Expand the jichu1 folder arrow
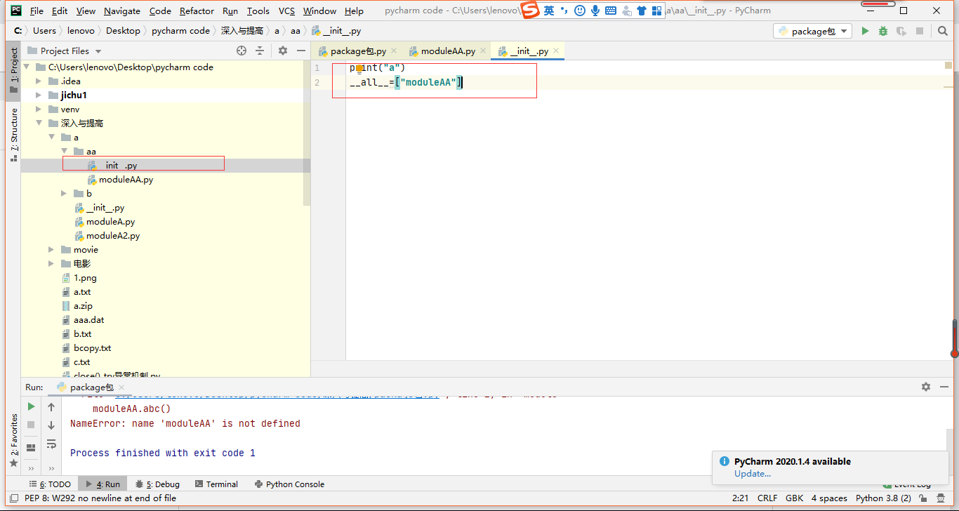The width and height of the screenshot is (959, 511). coord(39,95)
